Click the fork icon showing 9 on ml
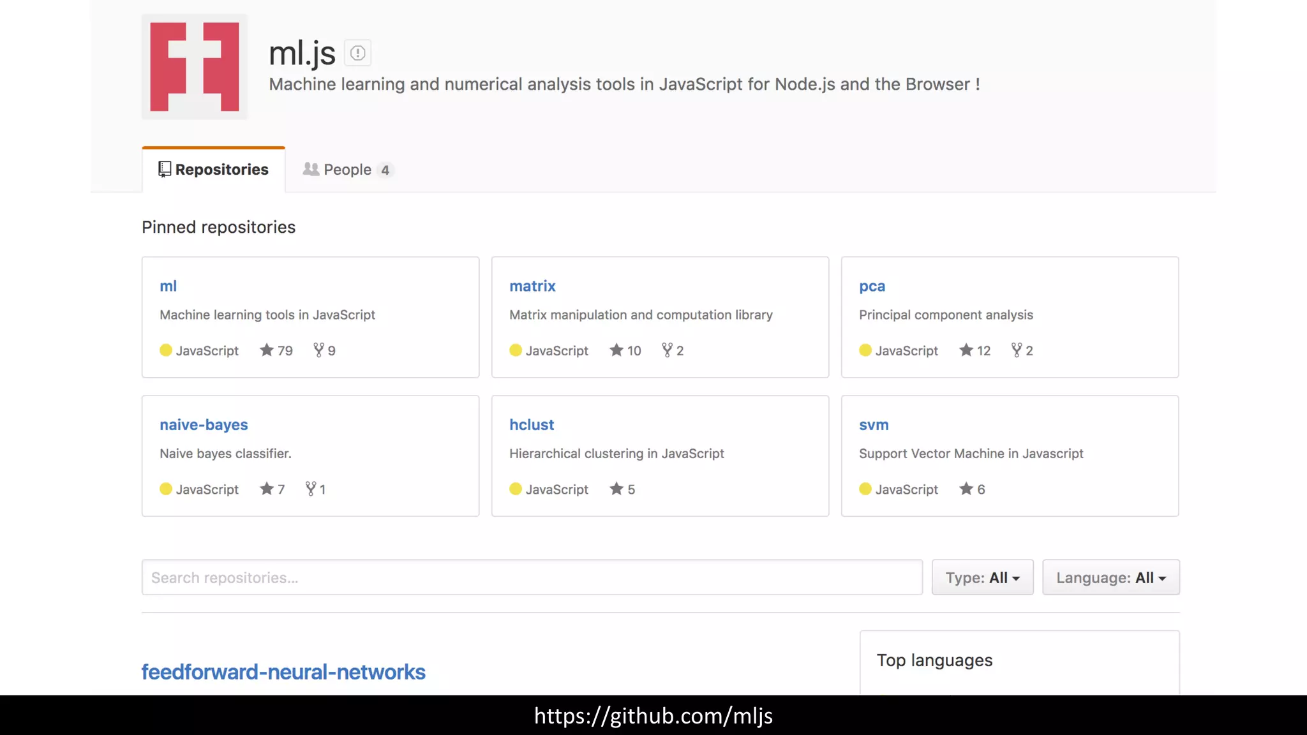 pos(318,350)
